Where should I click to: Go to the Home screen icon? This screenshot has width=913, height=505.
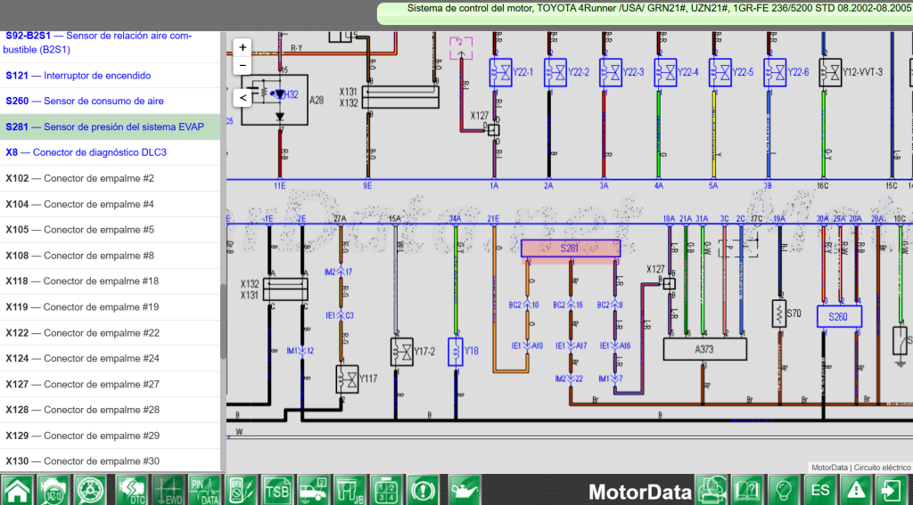(18, 490)
